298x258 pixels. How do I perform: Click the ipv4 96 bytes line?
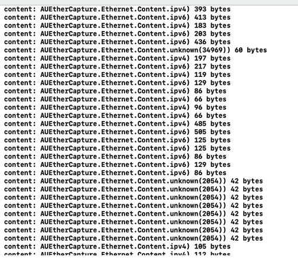pos(115,107)
